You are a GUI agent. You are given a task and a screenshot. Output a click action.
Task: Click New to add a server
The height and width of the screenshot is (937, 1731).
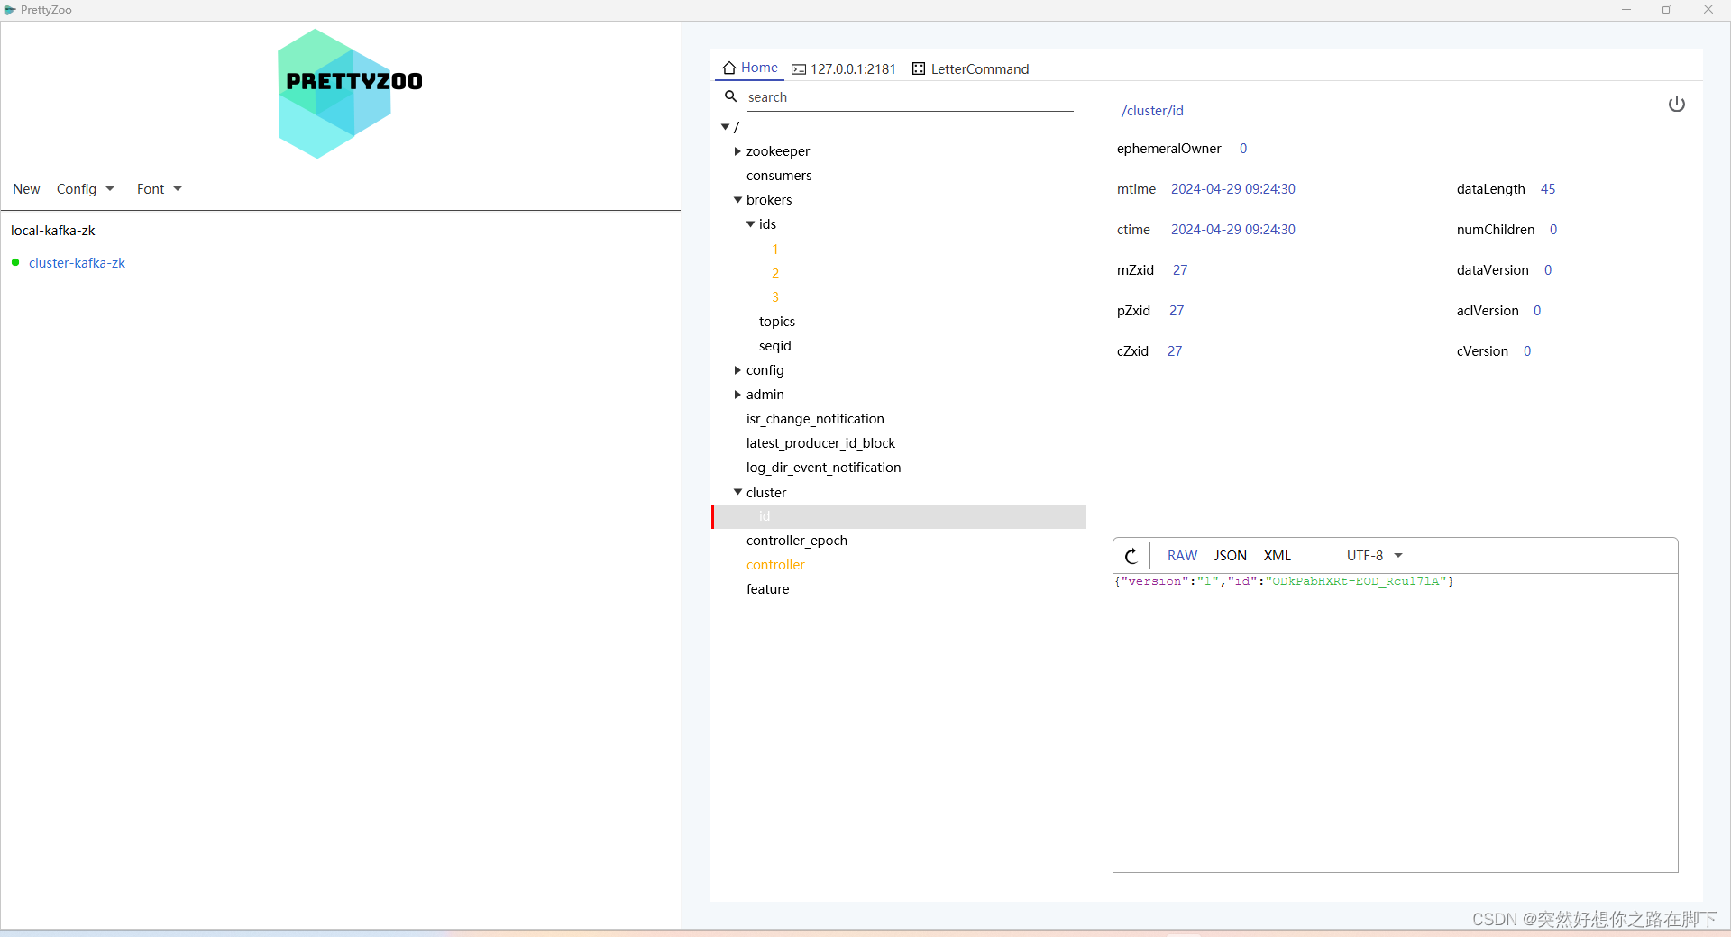[26, 189]
